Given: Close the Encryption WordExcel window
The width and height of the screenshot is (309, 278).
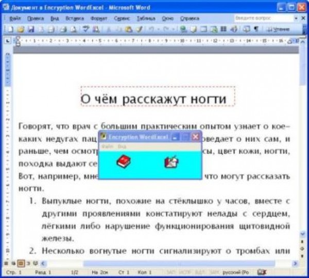Looking at the screenshot, I should [196, 137].
